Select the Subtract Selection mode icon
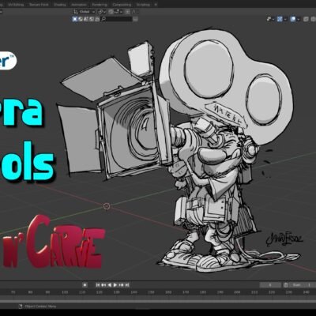The image size is (316, 316). pos(86,19)
